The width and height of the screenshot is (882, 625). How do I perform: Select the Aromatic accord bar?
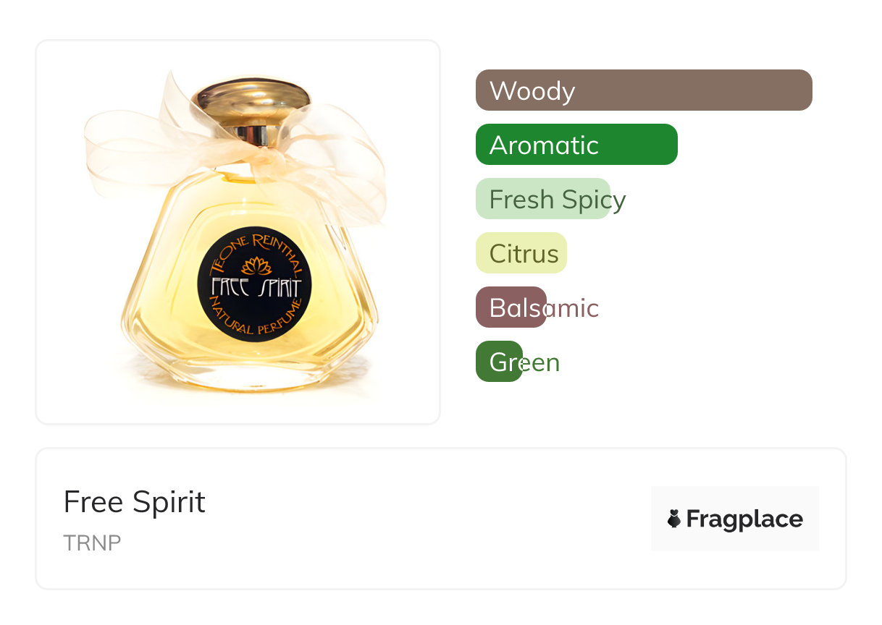click(576, 145)
